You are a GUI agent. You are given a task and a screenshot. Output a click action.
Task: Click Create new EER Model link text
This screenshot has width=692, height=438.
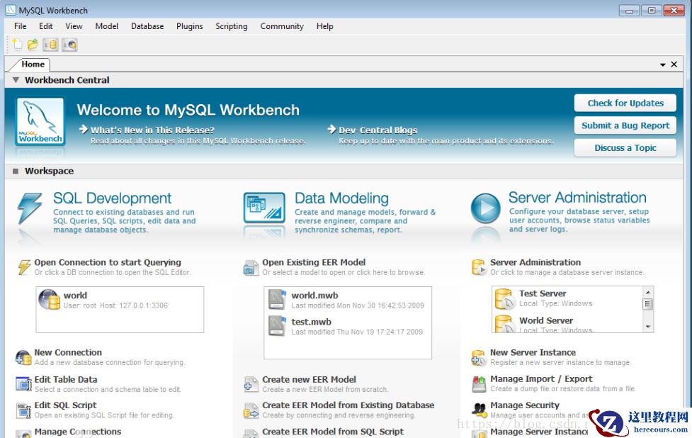click(309, 379)
